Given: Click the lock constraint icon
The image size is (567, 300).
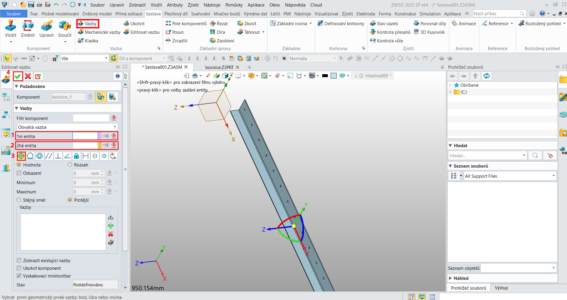Looking at the screenshot, I should coord(77,156).
